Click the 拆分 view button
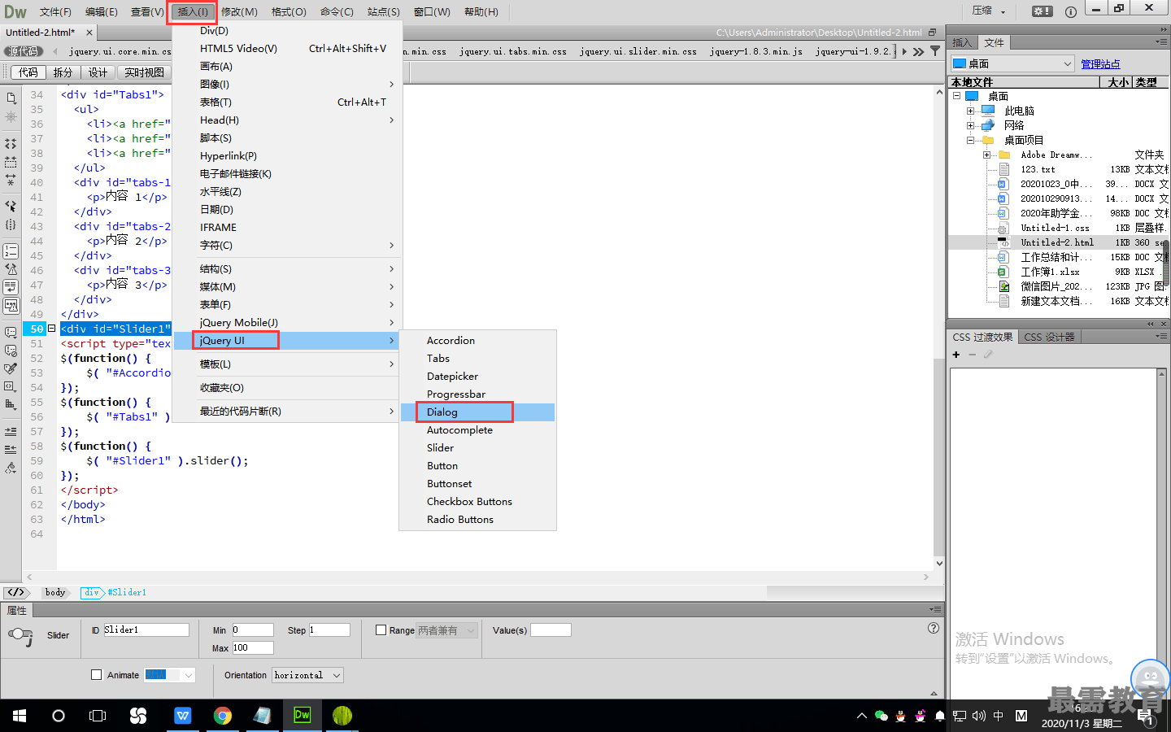 (63, 72)
